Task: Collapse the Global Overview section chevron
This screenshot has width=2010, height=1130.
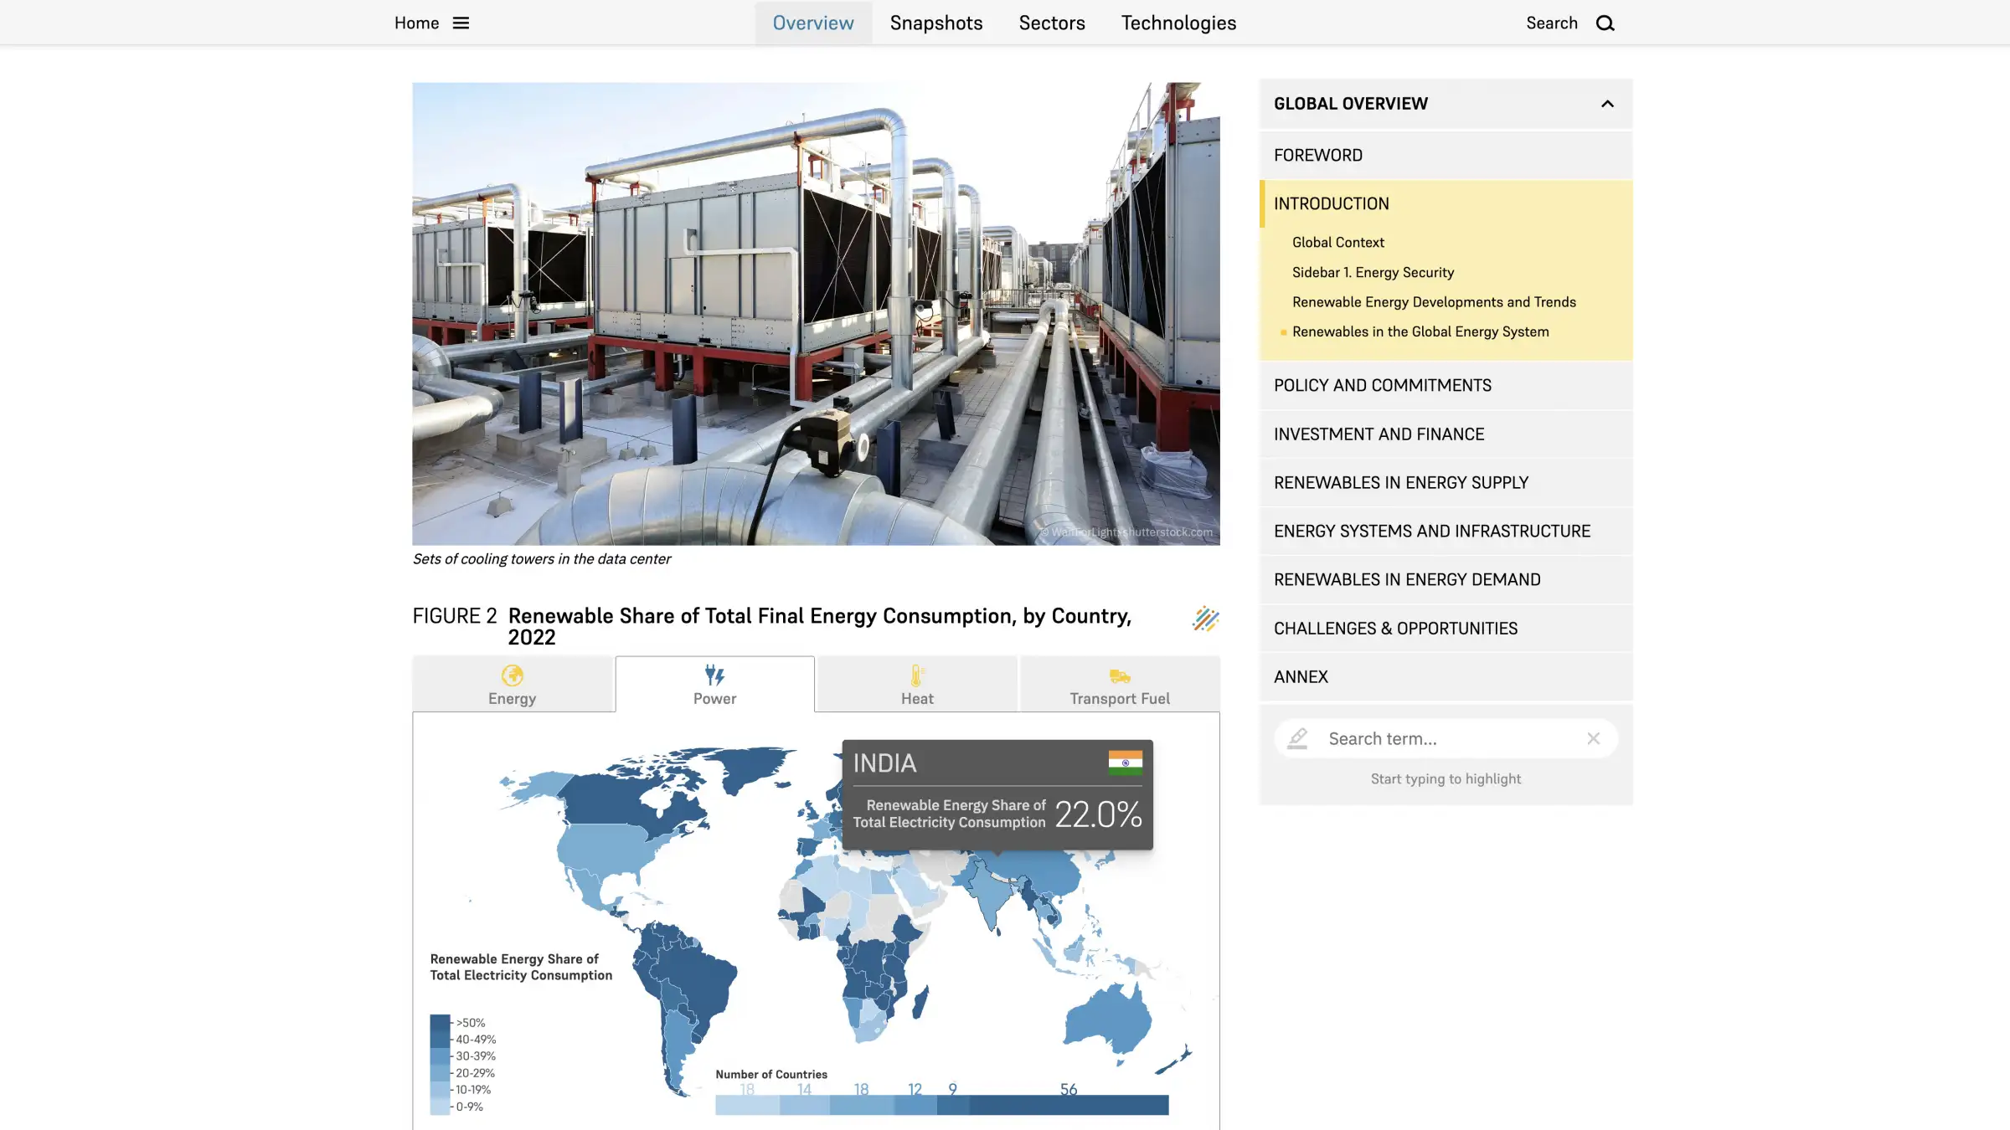Action: coord(1607,104)
